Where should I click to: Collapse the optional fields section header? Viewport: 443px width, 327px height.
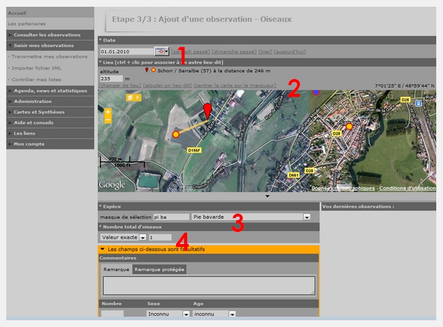point(208,249)
